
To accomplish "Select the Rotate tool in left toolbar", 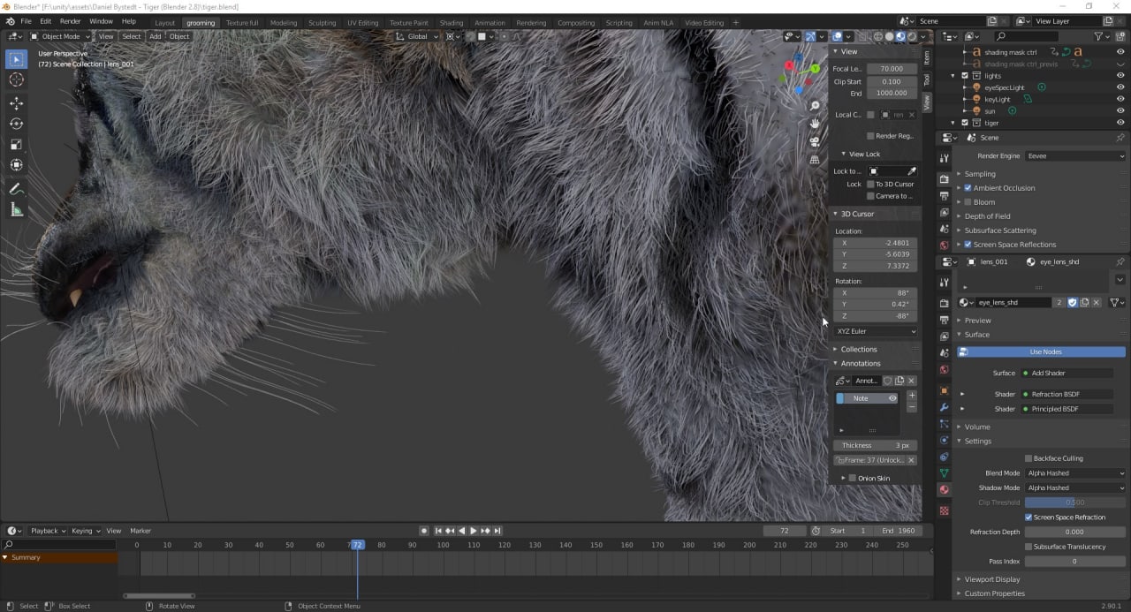I will click(16, 124).
